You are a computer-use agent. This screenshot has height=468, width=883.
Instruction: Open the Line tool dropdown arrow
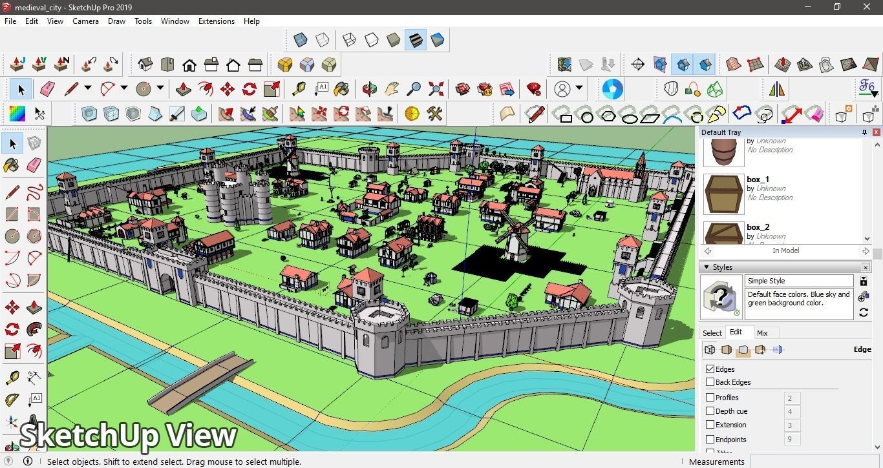click(x=87, y=88)
